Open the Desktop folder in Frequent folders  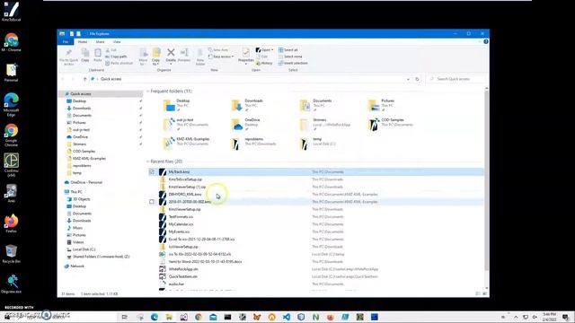pos(177,105)
